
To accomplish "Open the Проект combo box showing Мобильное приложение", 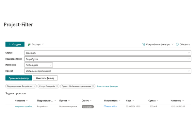I will pyautogui.click(x=107, y=71).
